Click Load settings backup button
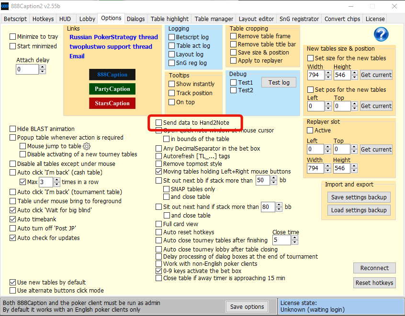This screenshot has height=316, width=405. 359,210
